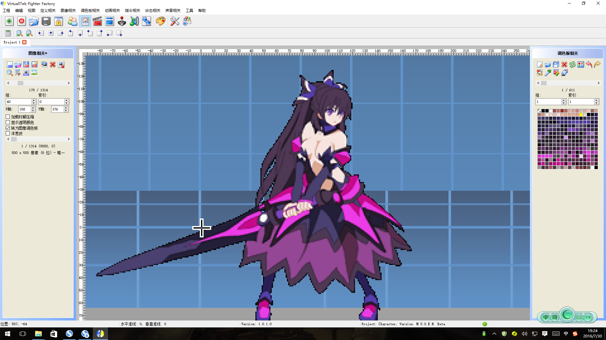Advance sprite scrollbar right arrow
Screen dimensions: 606x340
[x=68, y=83]
